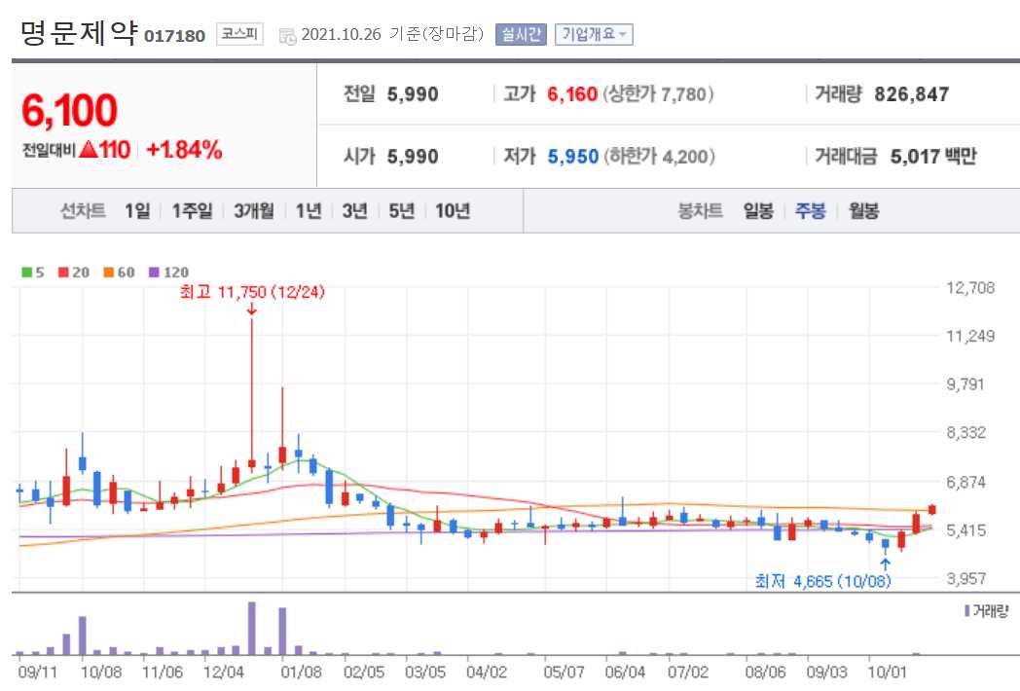Click the 고가 value 6,160
Image resolution: width=1020 pixels, height=691 pixels.
[x=571, y=94]
